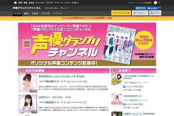Viewport: 174px width, 116px height.
Task: Click the ニコニコチャンネル breadcrumb link
Action: (51, 8)
